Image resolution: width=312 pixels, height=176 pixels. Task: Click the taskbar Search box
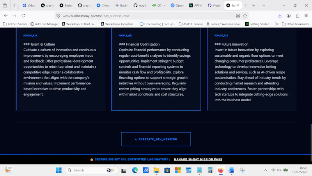point(92,170)
